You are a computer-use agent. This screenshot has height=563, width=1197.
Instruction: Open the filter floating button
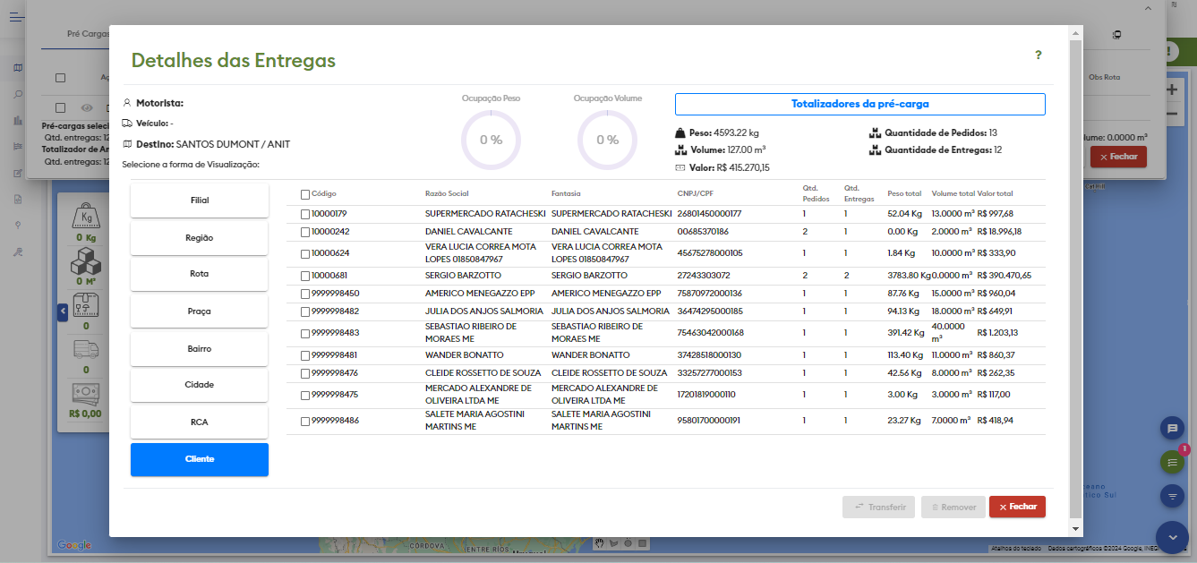click(x=1171, y=495)
